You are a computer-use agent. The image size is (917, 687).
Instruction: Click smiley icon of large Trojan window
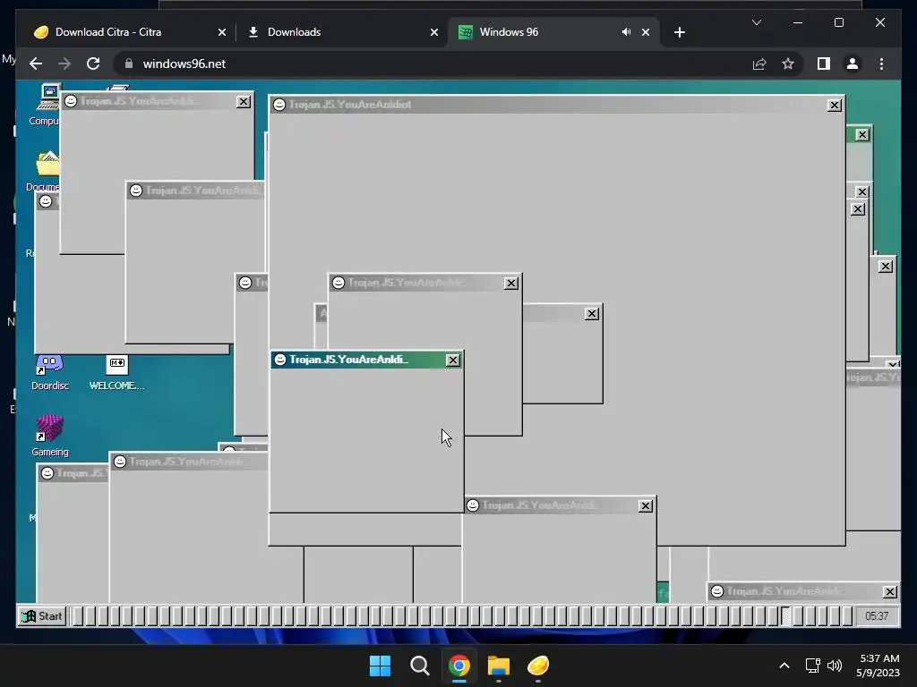[x=279, y=105]
